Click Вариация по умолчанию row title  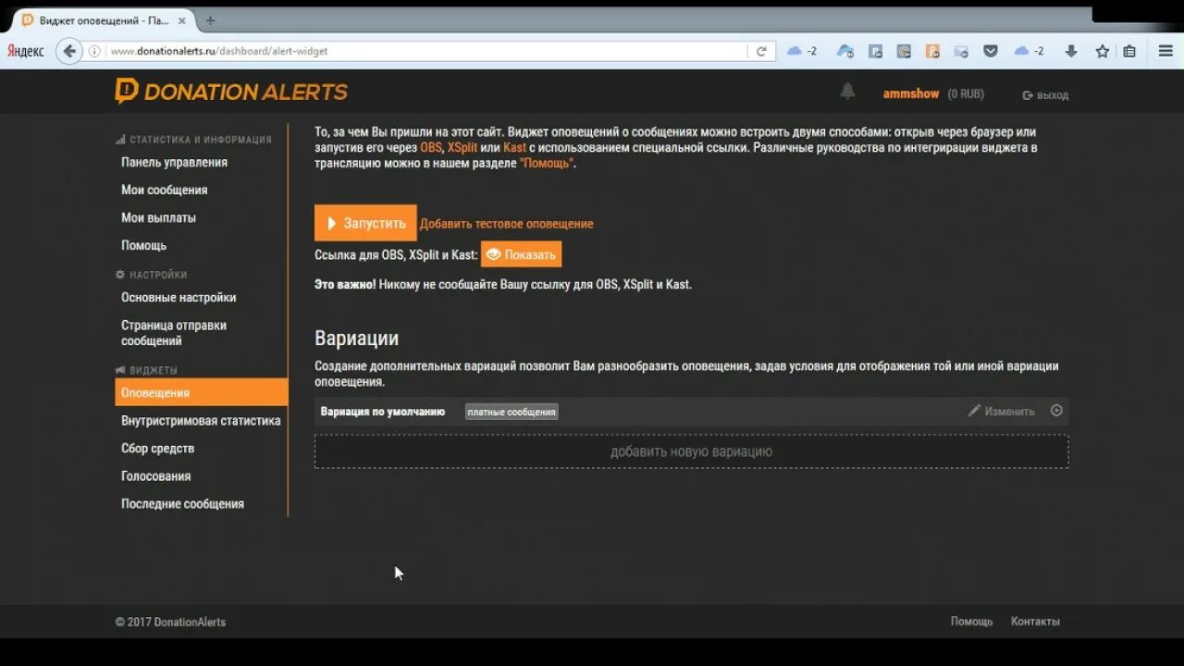[x=383, y=412]
